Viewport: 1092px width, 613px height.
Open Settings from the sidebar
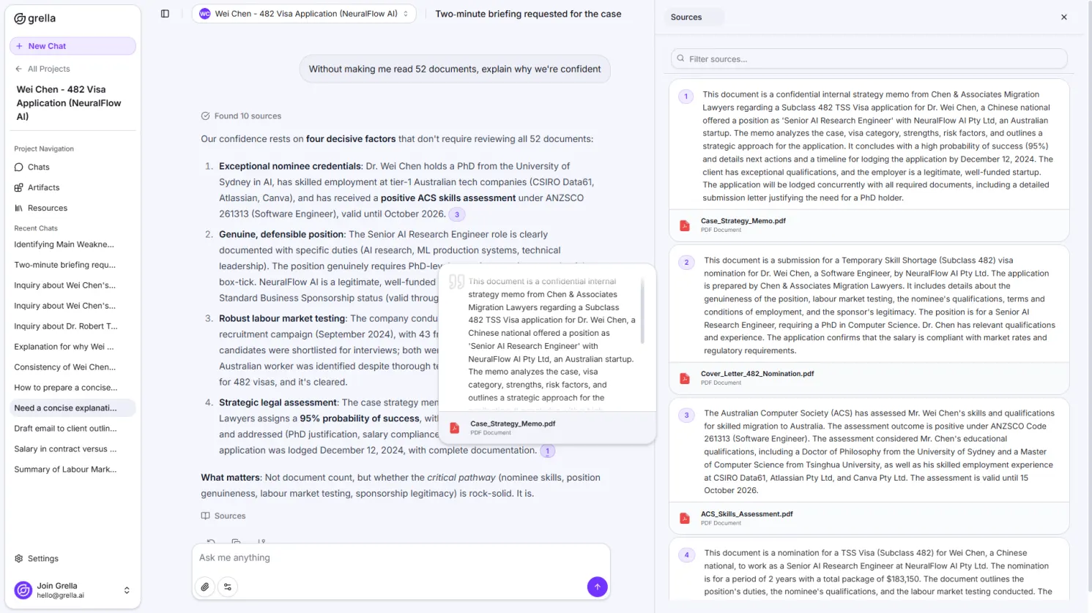point(42,558)
